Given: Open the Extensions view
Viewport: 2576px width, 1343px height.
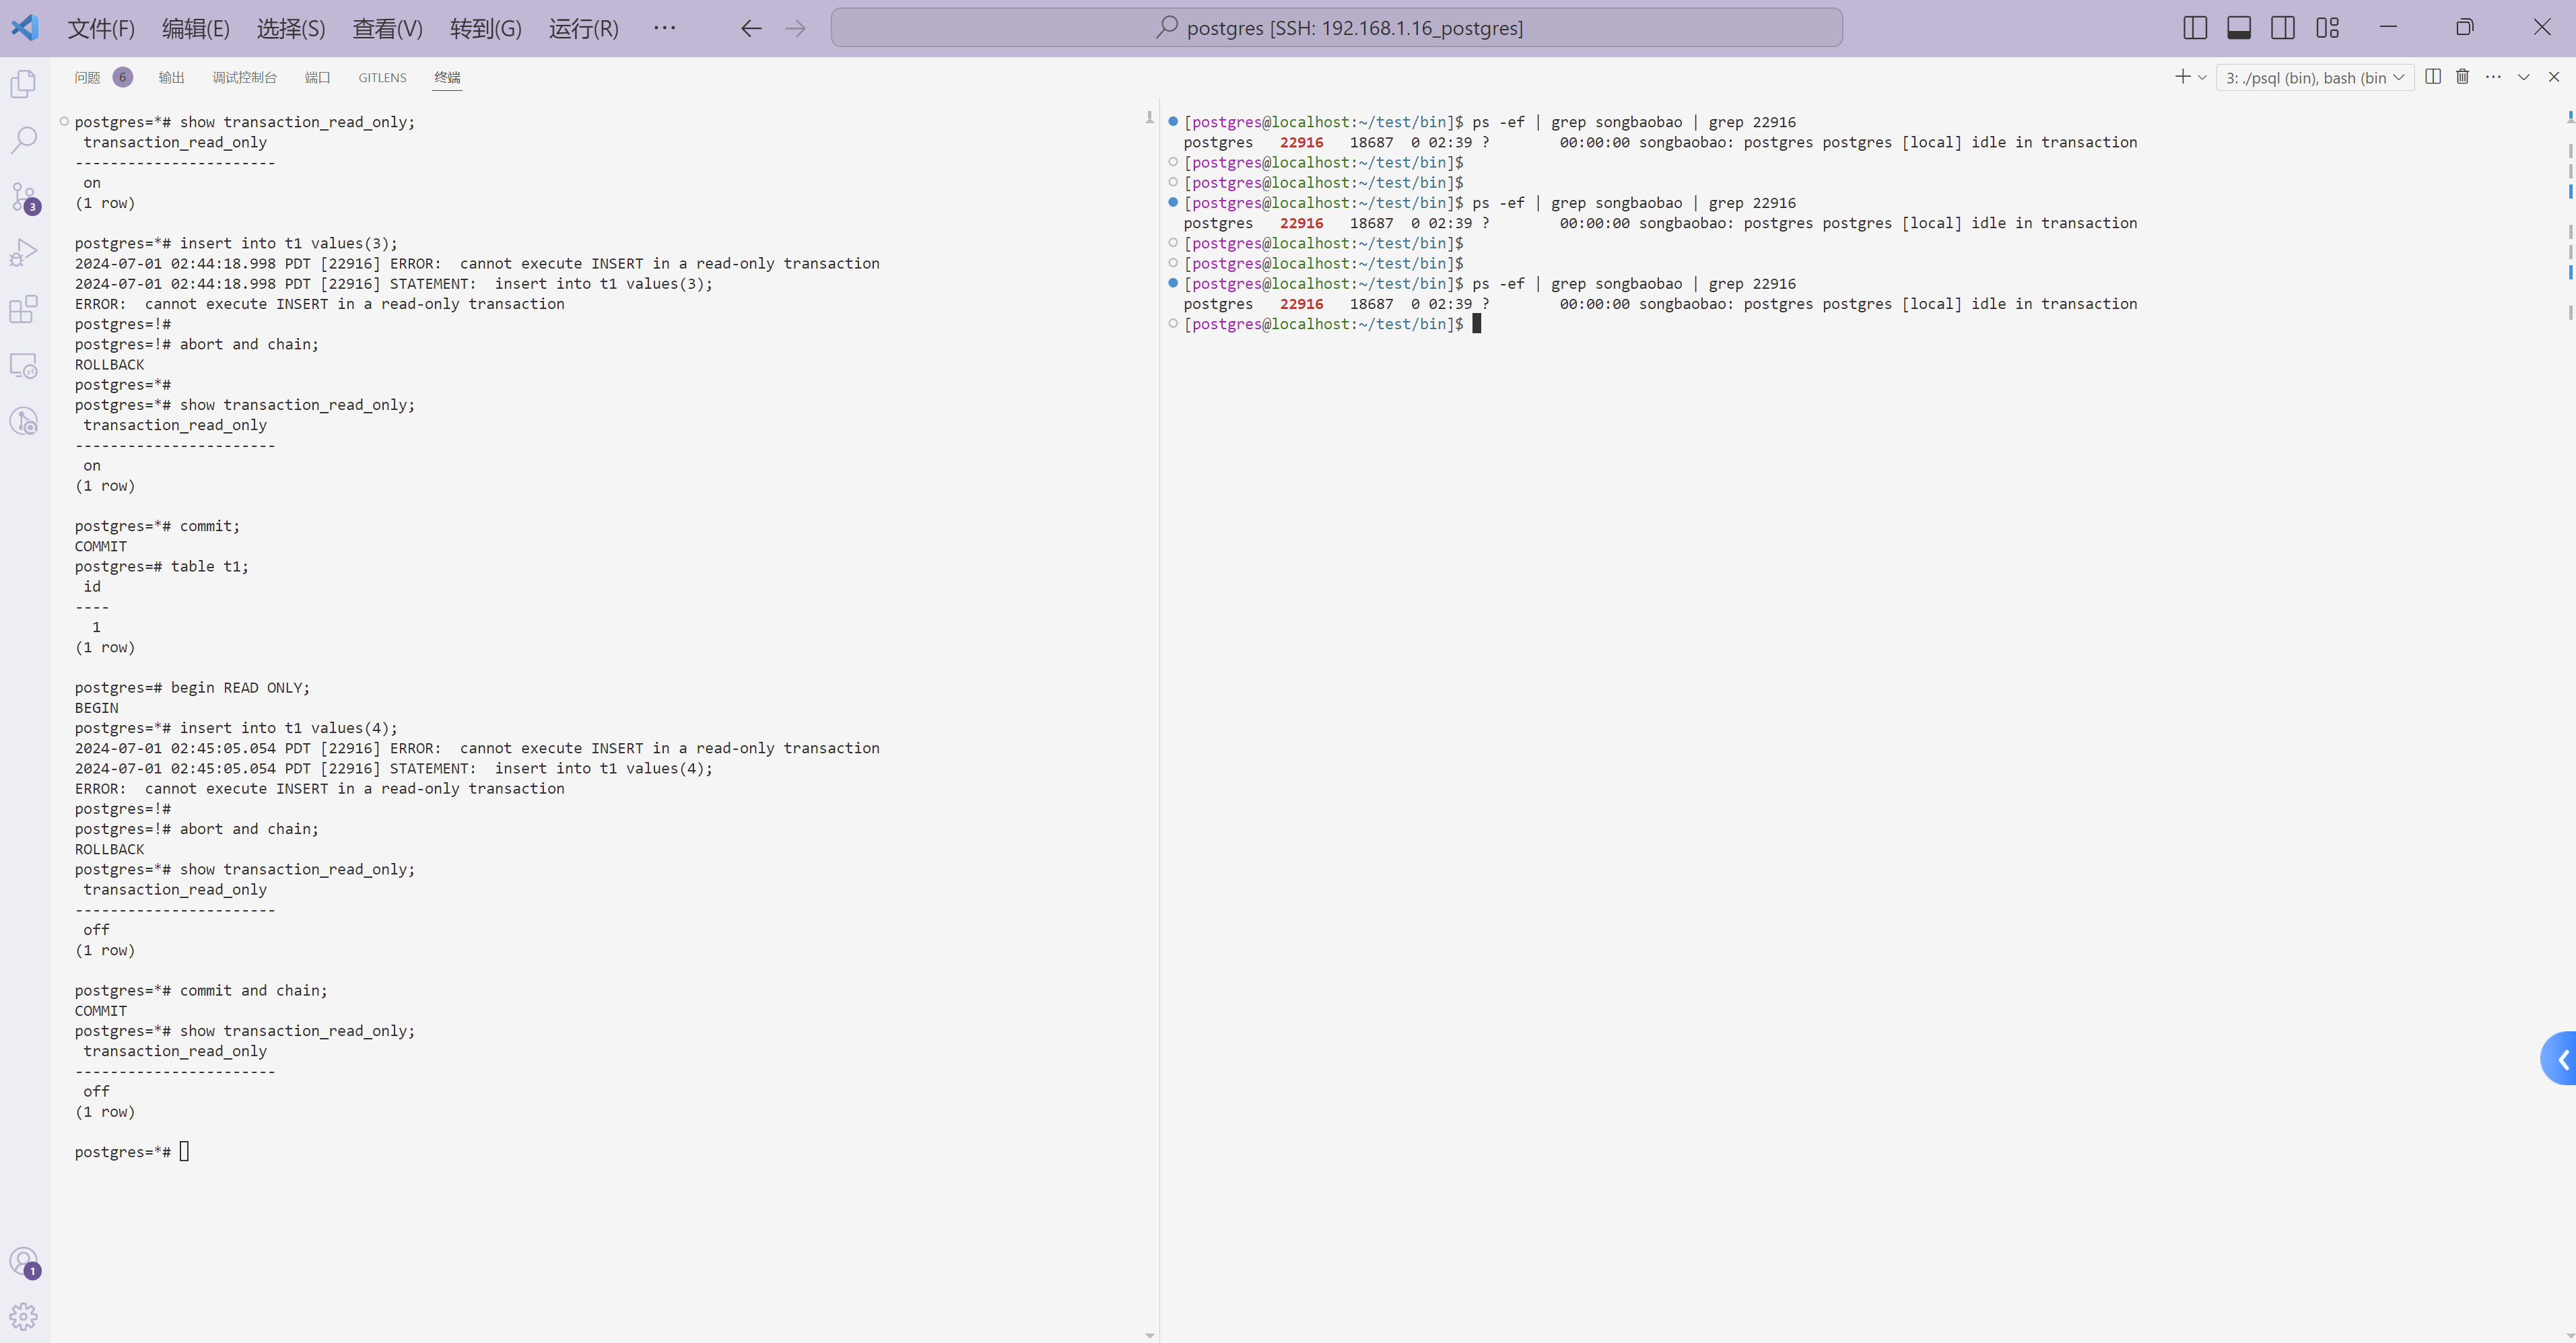Looking at the screenshot, I should point(24,309).
